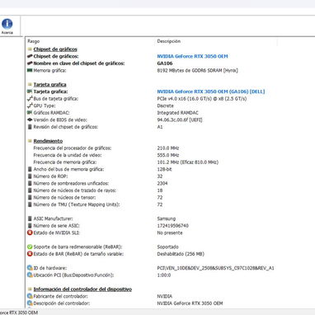Select the Integrated RAMDAC value
This screenshot has height=315, width=315.
click(x=177, y=113)
